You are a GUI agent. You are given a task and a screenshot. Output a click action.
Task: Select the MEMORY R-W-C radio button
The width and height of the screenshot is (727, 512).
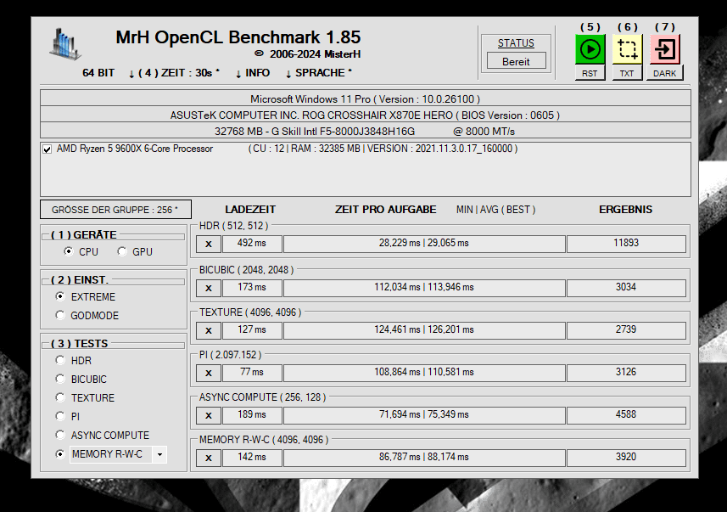[60, 454]
